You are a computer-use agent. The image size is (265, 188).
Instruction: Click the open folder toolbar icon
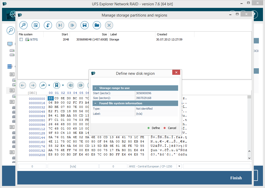pos(97,25)
